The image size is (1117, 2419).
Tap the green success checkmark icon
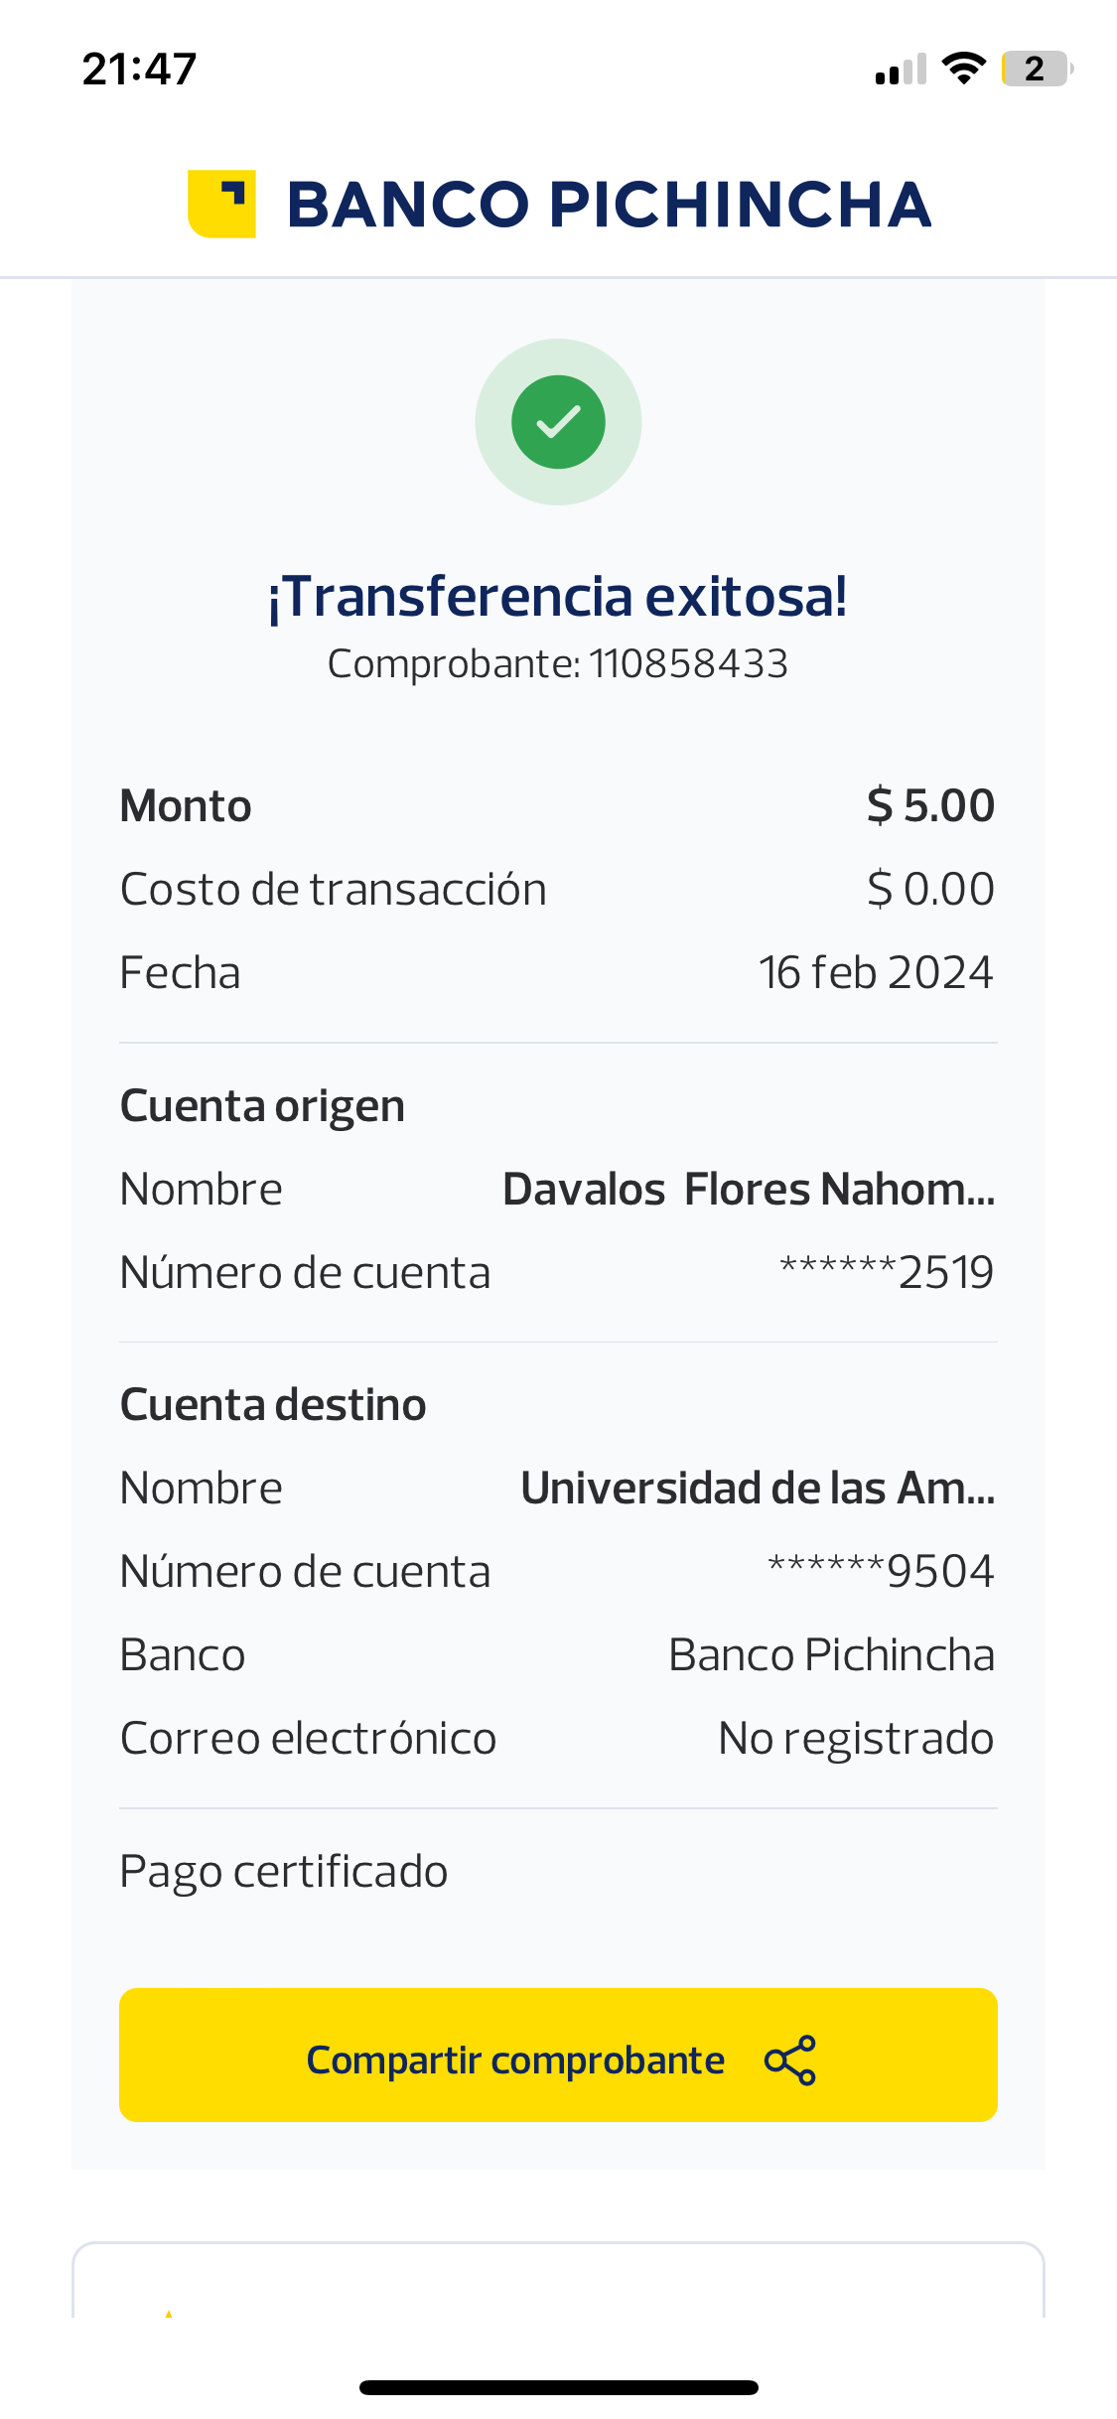click(x=558, y=422)
